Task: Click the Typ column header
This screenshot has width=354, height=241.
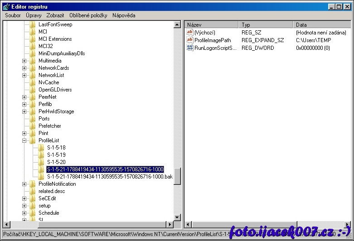Action: pos(266,25)
